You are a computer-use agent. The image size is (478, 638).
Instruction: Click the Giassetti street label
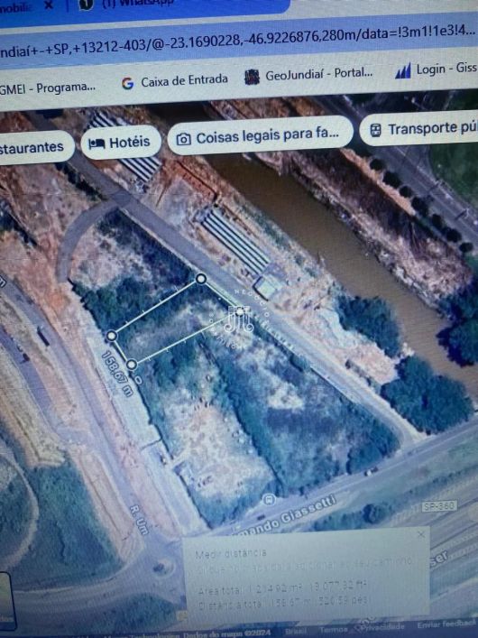pos(286,514)
